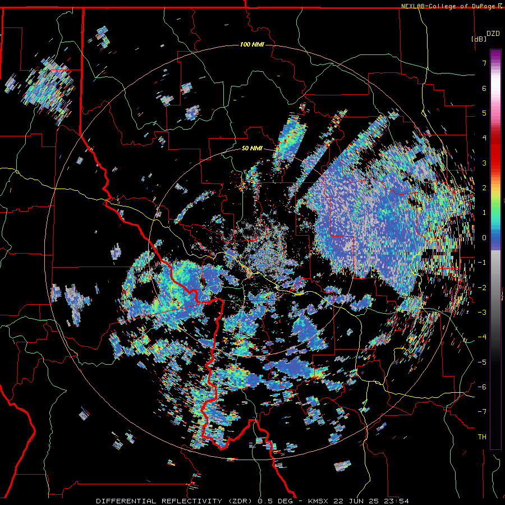Select the 5 value on the dB scale

484,113
